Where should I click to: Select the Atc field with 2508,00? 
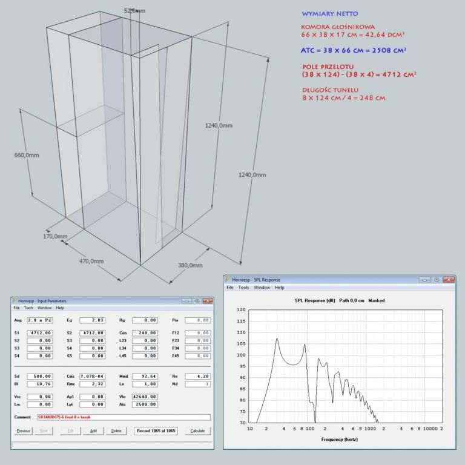click(x=145, y=404)
